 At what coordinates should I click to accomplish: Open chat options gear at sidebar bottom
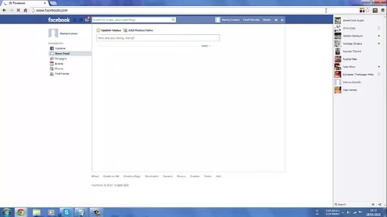click(373, 204)
